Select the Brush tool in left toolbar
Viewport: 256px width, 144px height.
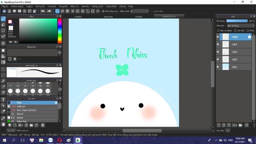click(3, 19)
